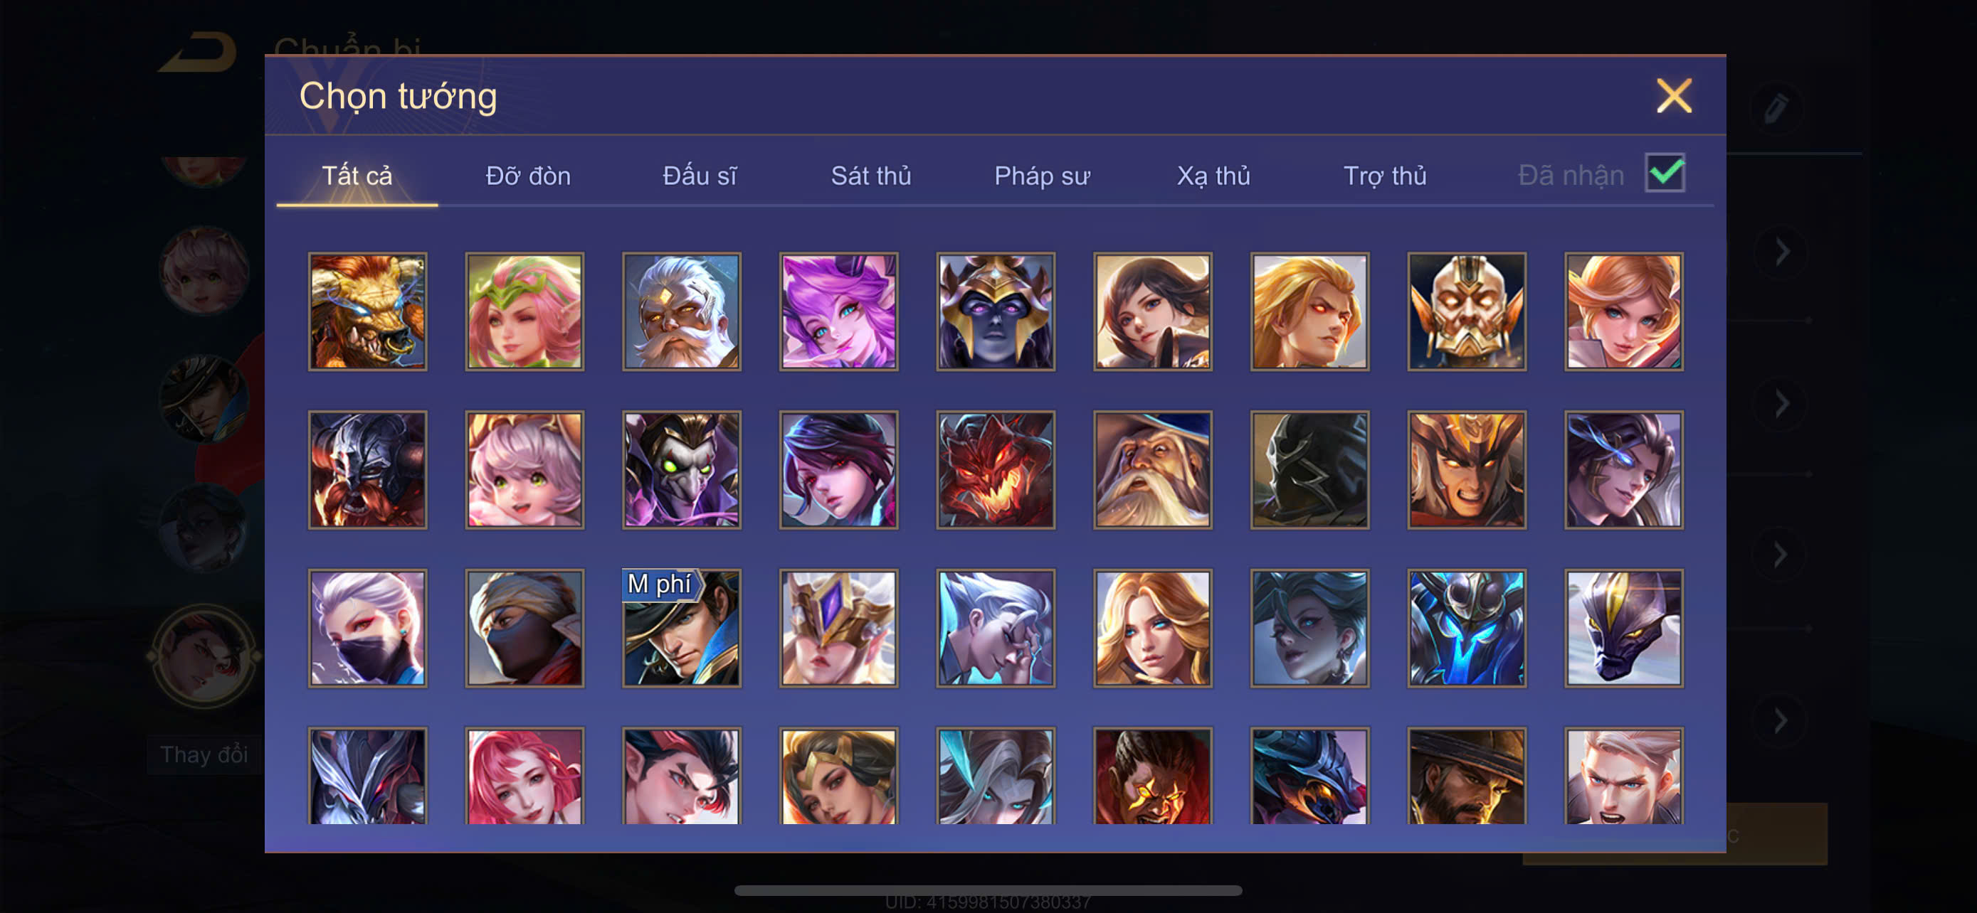
Task: Click the Thay đổi button
Action: 204,754
